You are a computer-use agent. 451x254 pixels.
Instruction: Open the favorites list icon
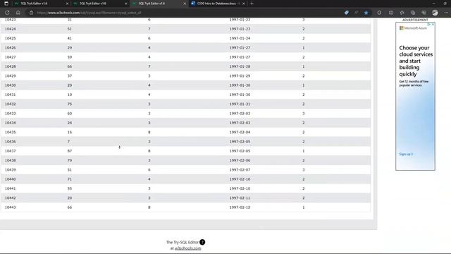(402, 13)
